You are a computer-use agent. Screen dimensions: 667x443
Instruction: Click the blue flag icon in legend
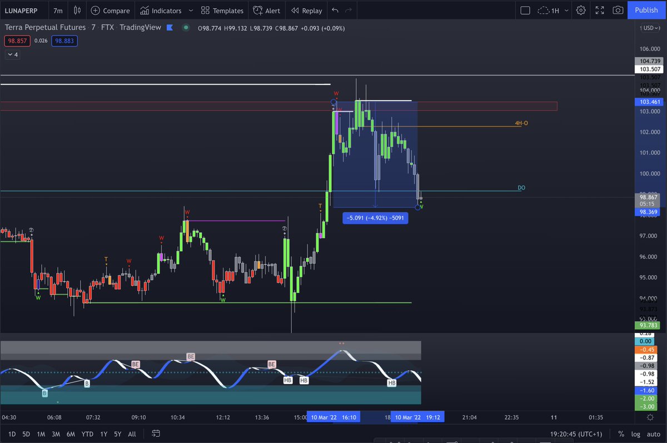(170, 27)
